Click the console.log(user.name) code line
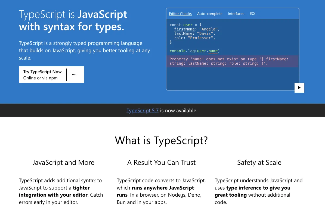 click(x=194, y=51)
